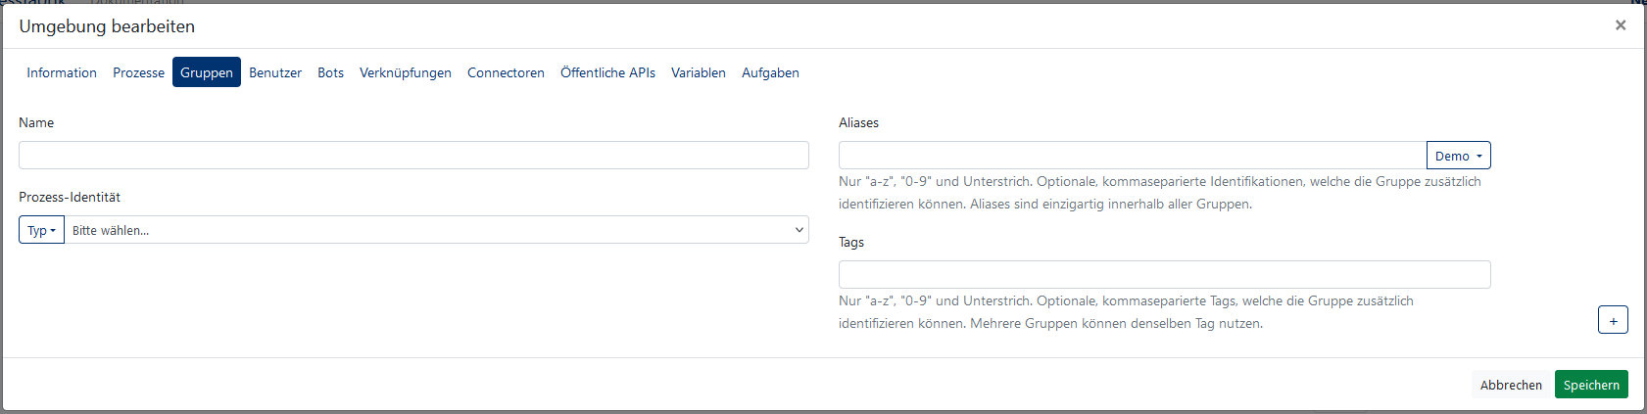This screenshot has width=1647, height=414.
Task: Focus the Tags input field
Action: click(x=1164, y=274)
